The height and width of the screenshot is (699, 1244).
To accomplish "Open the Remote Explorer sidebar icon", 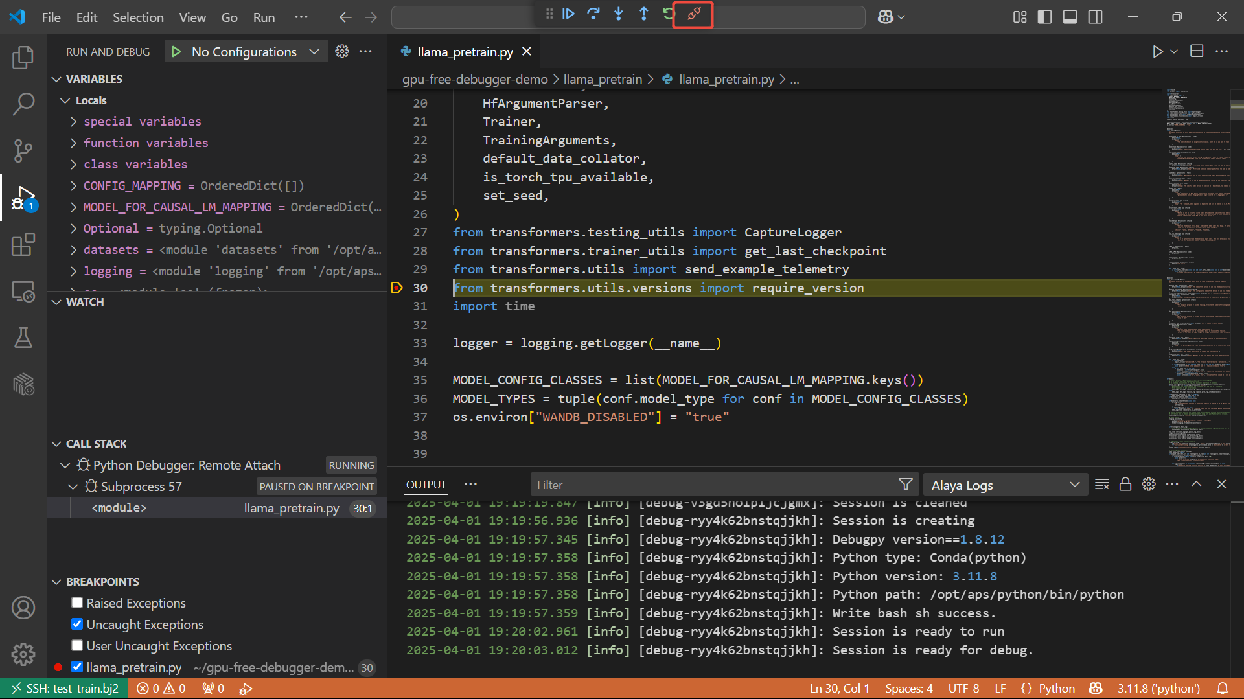I will click(23, 292).
